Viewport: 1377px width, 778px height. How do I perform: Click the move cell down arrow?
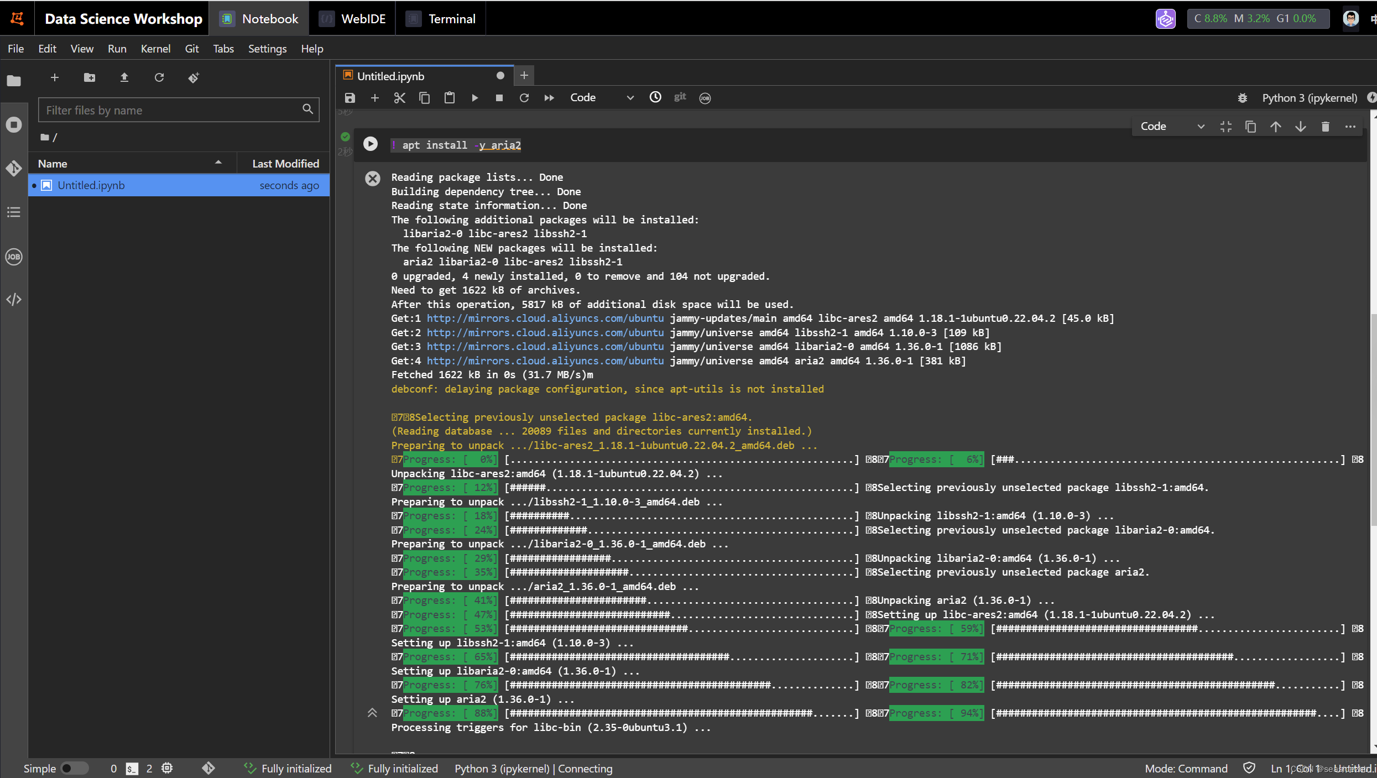click(x=1300, y=126)
